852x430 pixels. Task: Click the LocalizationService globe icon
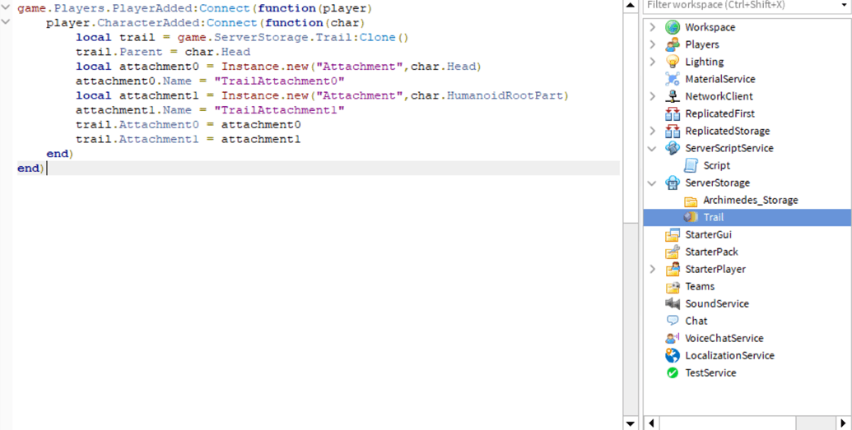point(673,356)
